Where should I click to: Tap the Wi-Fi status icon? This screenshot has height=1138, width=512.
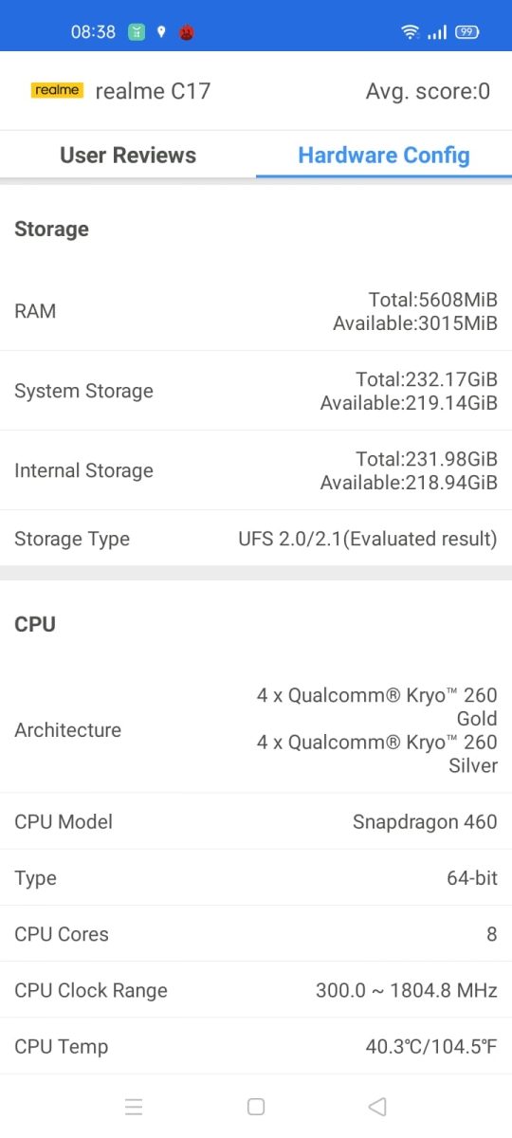click(410, 32)
